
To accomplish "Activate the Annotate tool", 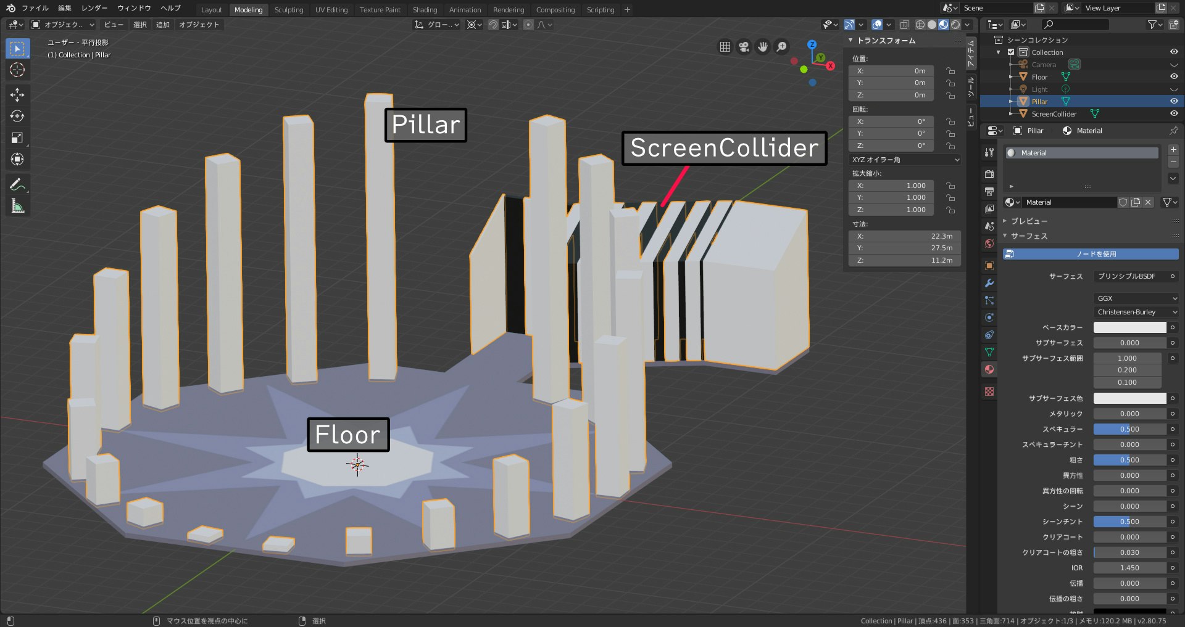I will (17, 183).
